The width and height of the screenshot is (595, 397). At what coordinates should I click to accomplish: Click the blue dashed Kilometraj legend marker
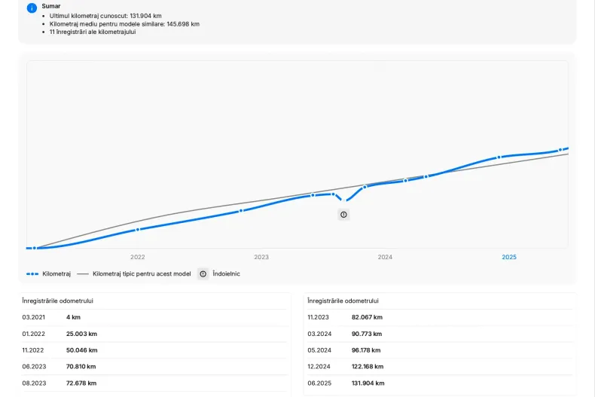pos(32,274)
